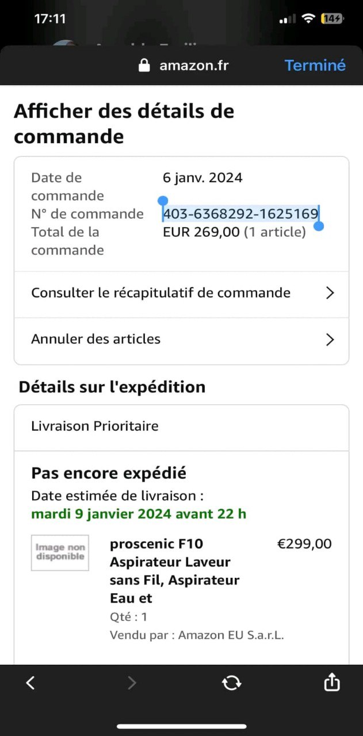Tap left text selection handle
363x736 pixels.
(163, 201)
